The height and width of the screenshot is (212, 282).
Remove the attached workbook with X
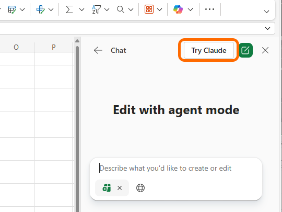(x=120, y=188)
